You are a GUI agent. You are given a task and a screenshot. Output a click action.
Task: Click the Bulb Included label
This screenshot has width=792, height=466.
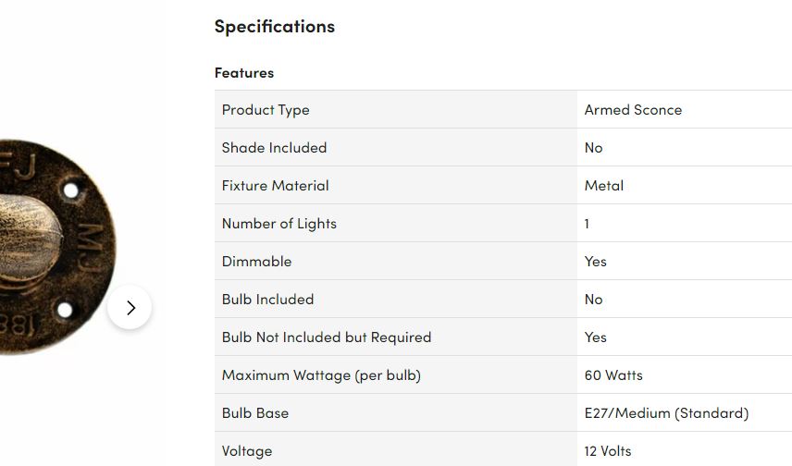pos(267,299)
